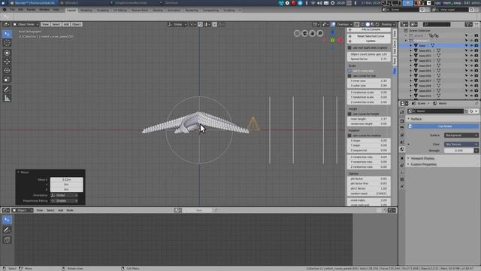Select the Select Box tool in viewport toolbar

pyautogui.click(x=7, y=34)
